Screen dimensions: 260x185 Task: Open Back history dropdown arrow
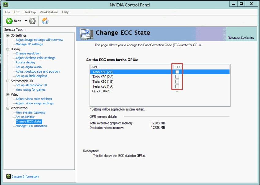coord(26,21)
